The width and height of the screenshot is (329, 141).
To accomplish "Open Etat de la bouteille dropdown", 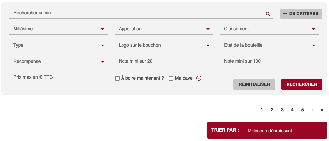I will point(270,45).
